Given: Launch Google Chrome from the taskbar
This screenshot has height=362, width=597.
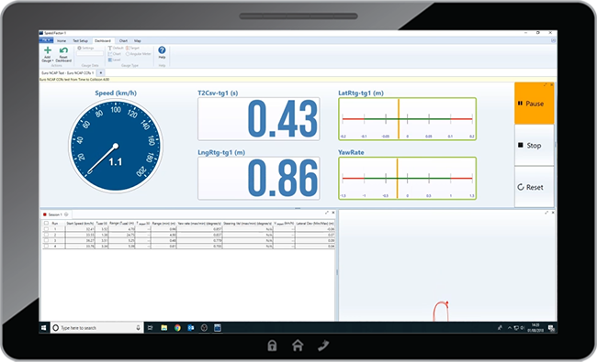Looking at the screenshot, I should [x=177, y=328].
